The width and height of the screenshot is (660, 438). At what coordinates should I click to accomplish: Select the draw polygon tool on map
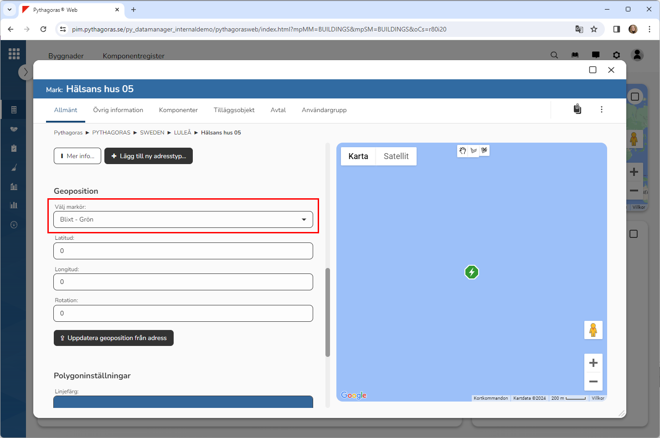pos(474,151)
